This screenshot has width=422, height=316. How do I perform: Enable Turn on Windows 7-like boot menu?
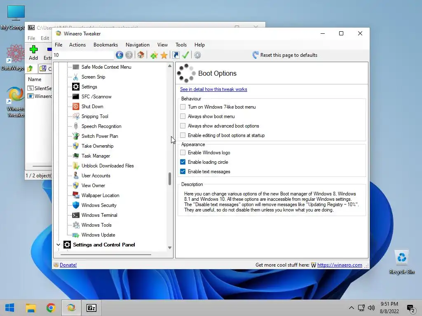[x=183, y=107]
